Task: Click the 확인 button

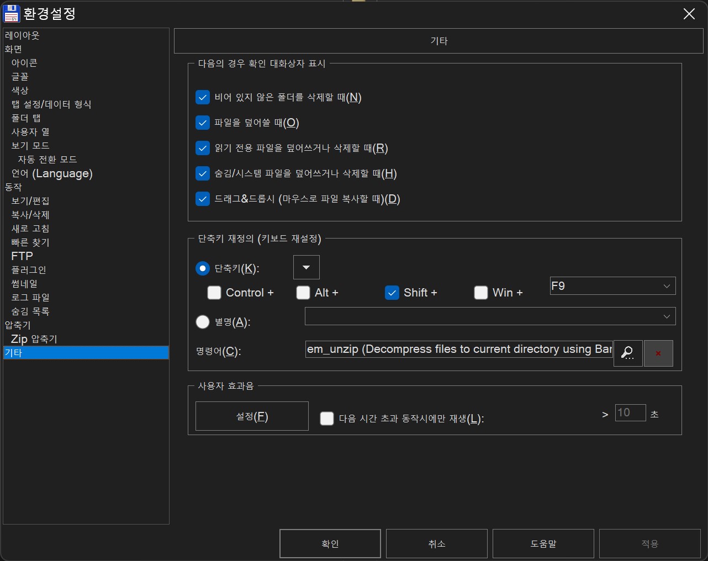Action: tap(330, 544)
